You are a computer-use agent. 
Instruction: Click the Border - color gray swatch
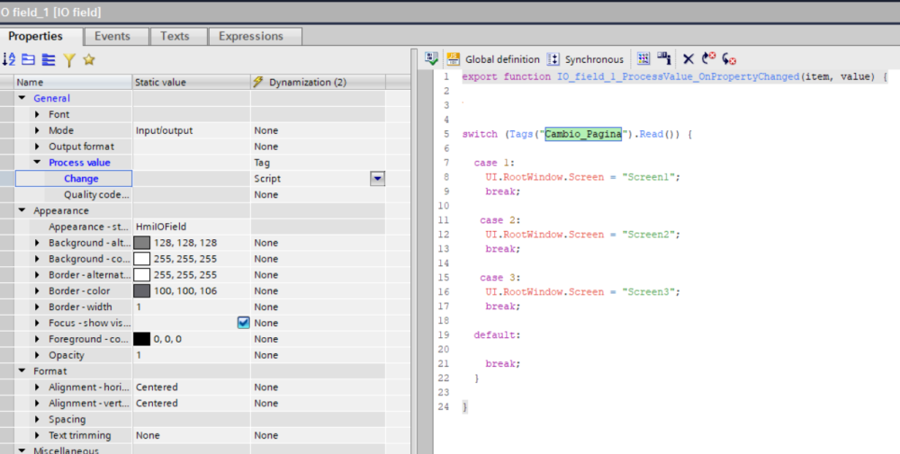(x=142, y=291)
